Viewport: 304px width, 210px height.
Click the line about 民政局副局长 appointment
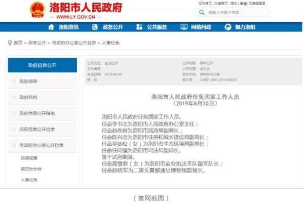(142, 131)
